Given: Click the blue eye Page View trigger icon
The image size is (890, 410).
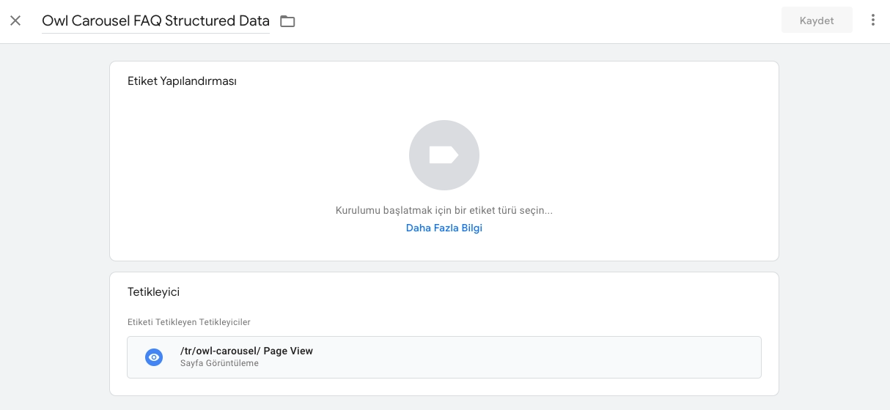Looking at the screenshot, I should coord(154,357).
